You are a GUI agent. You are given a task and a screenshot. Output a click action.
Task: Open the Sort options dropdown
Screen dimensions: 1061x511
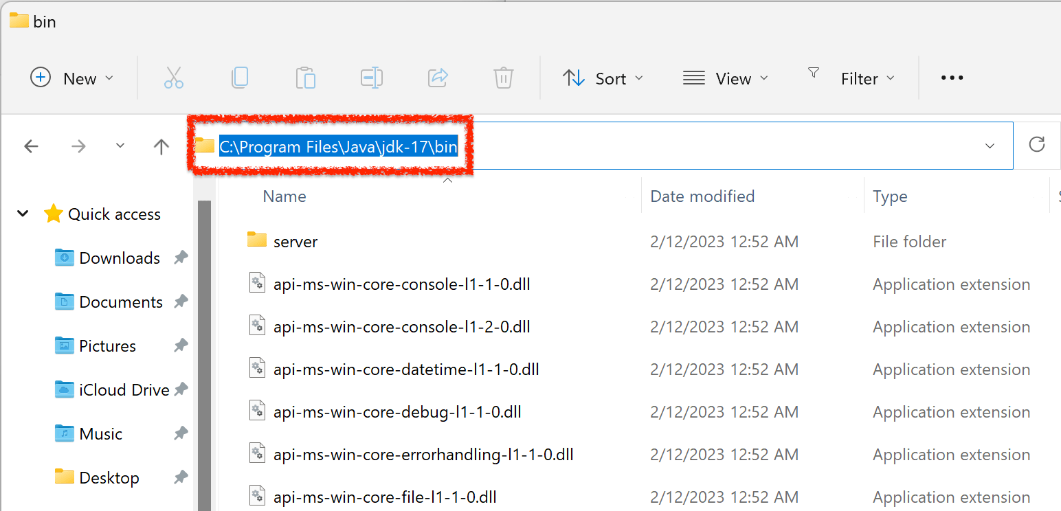(x=603, y=78)
